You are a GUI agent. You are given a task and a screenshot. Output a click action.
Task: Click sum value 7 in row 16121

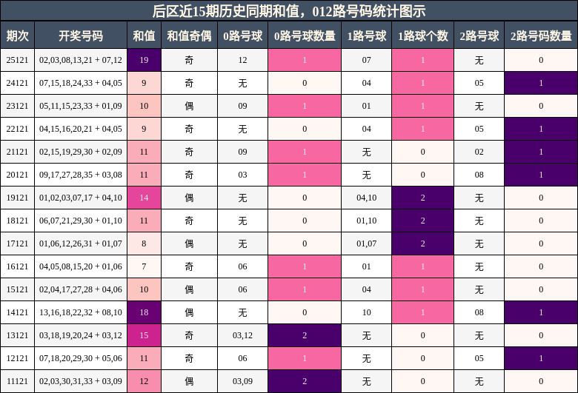point(144,266)
